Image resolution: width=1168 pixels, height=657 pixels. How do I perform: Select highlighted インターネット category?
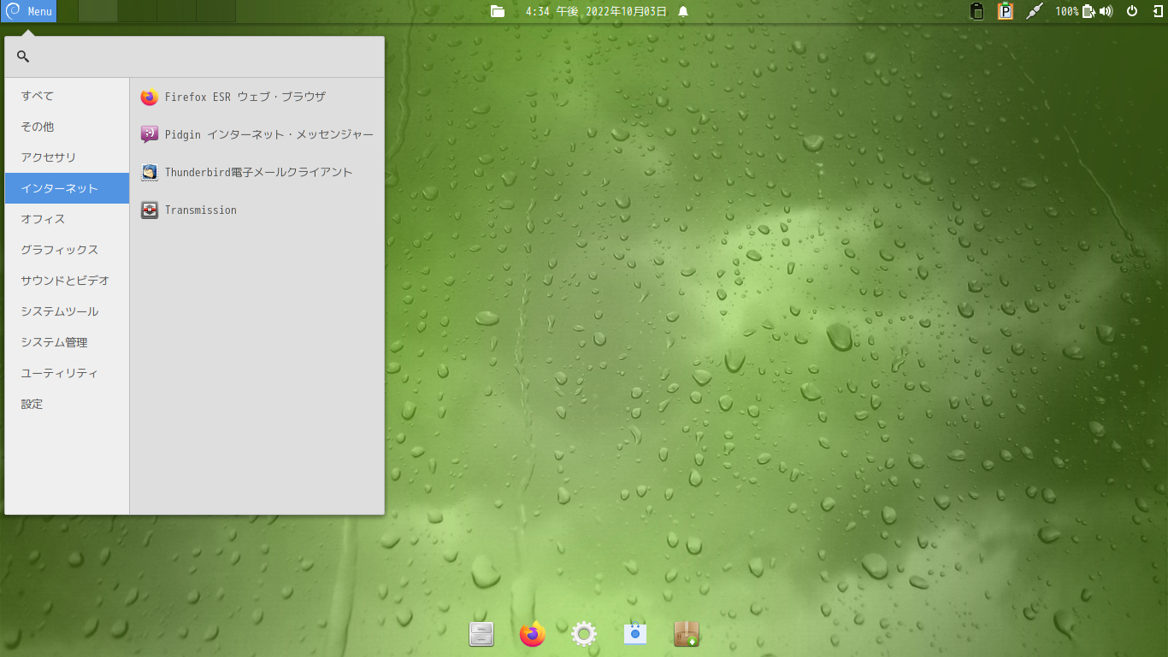click(x=67, y=188)
